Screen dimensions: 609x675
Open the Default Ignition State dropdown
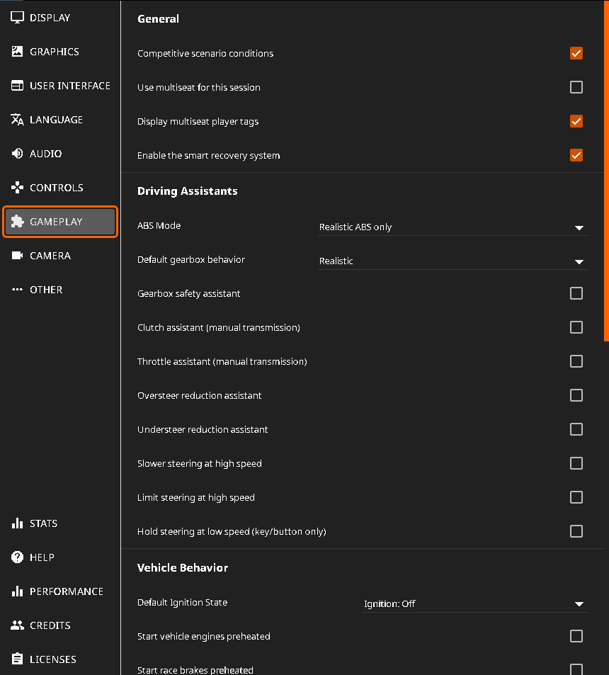[475, 604]
